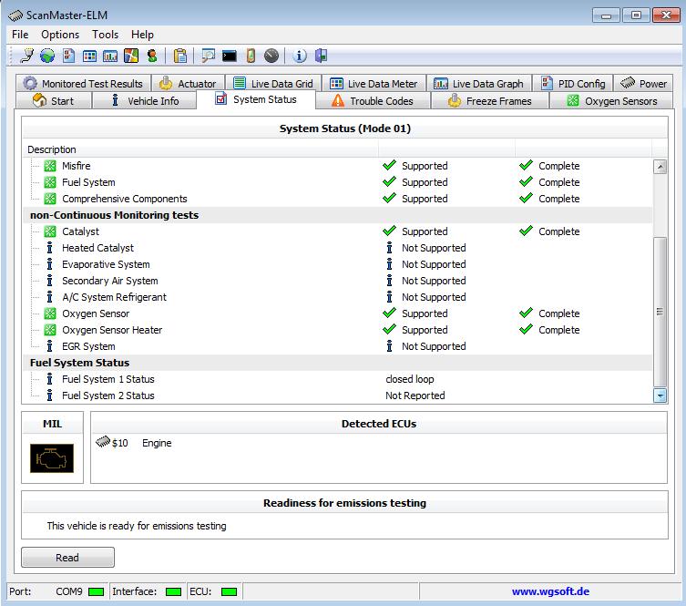Switch to the Trouble Codes tab

point(372,101)
